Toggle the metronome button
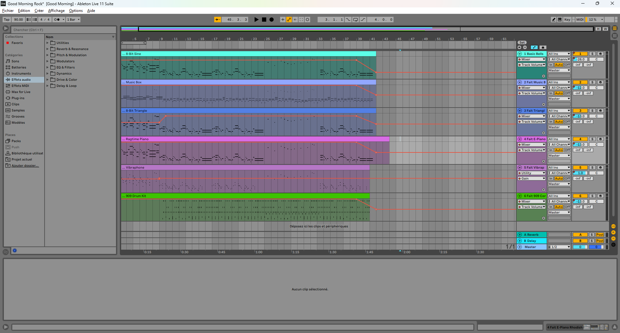This screenshot has width=620, height=333. 57,20
